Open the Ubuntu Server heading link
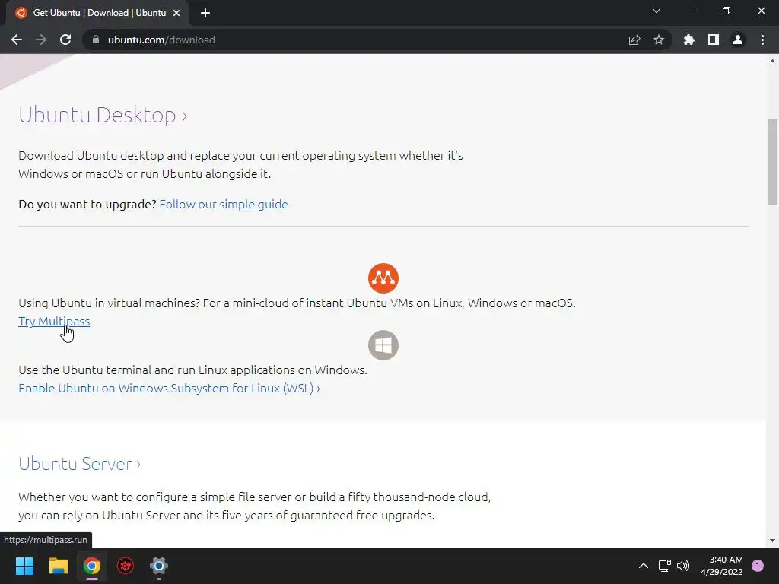779x584 pixels. pos(79,463)
